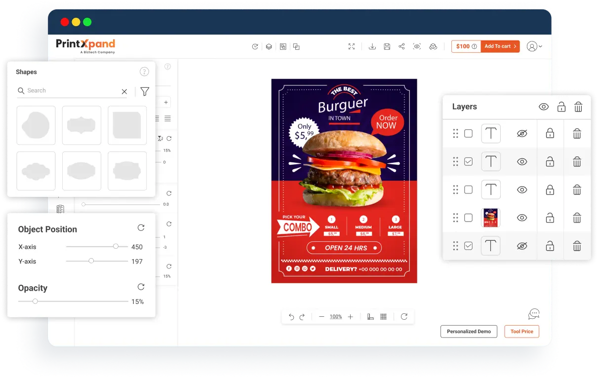Click the save floppy disk icon
The width and height of the screenshot is (598, 378).
(x=387, y=46)
